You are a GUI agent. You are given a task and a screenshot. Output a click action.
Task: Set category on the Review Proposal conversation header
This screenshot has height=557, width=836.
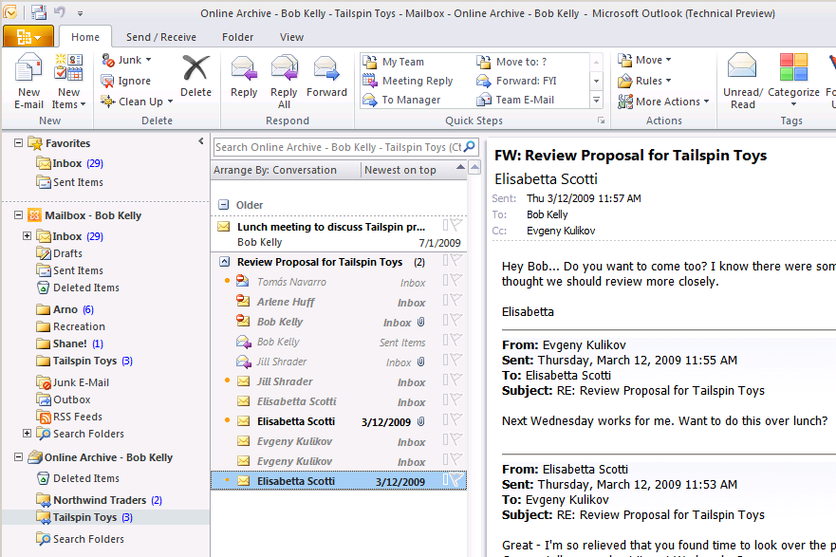pyautogui.click(x=446, y=260)
